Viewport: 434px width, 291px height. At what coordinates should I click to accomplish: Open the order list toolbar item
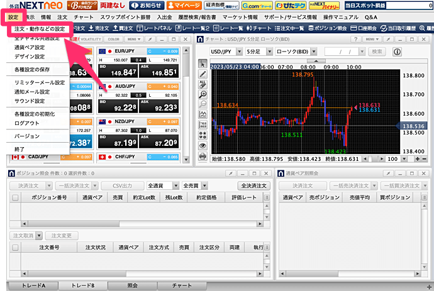[289, 28]
